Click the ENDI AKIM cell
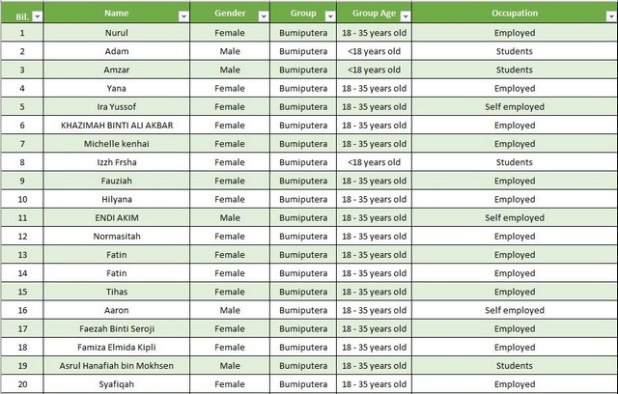 pos(116,218)
